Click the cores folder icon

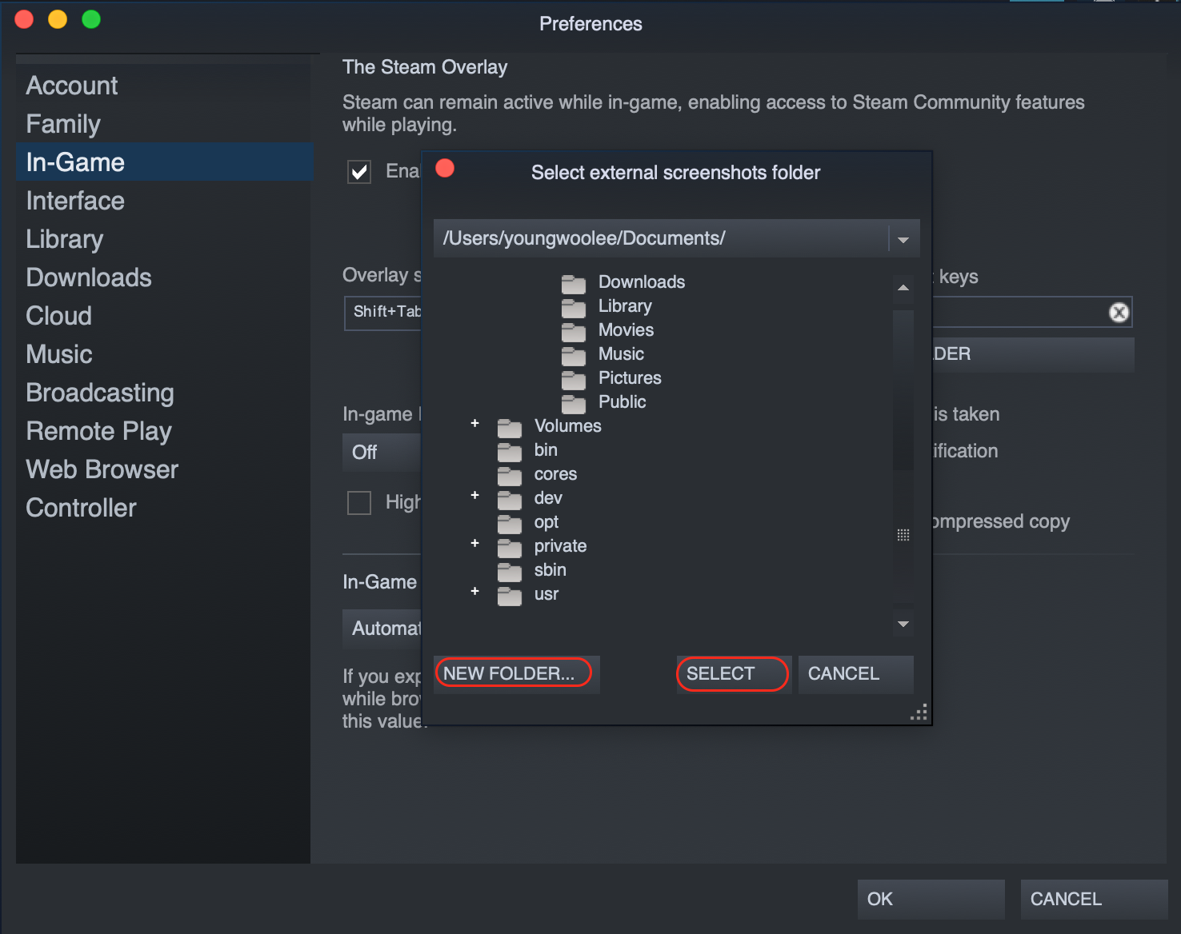pyautogui.click(x=510, y=476)
